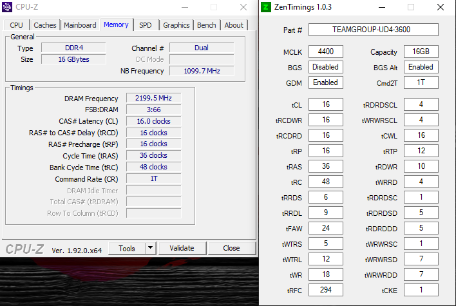Click the Bank Cycle Time value 48 clocks

pyautogui.click(x=153, y=167)
